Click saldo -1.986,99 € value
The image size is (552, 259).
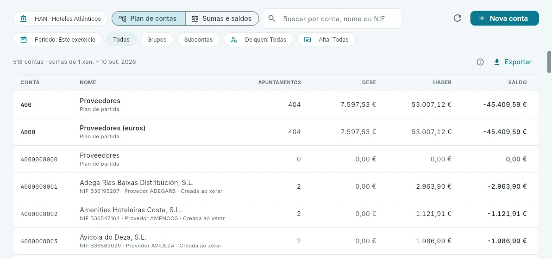point(507,241)
